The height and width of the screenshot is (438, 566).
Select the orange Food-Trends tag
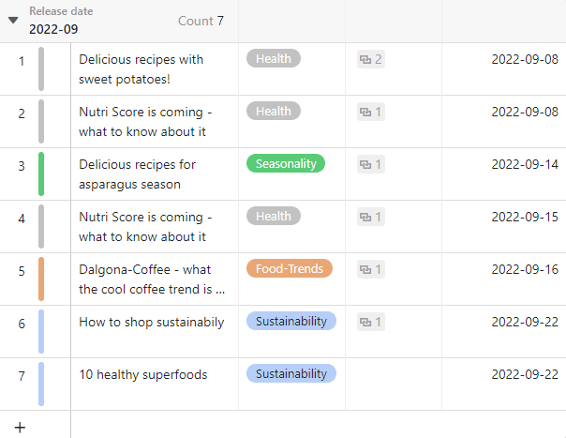[x=290, y=269]
